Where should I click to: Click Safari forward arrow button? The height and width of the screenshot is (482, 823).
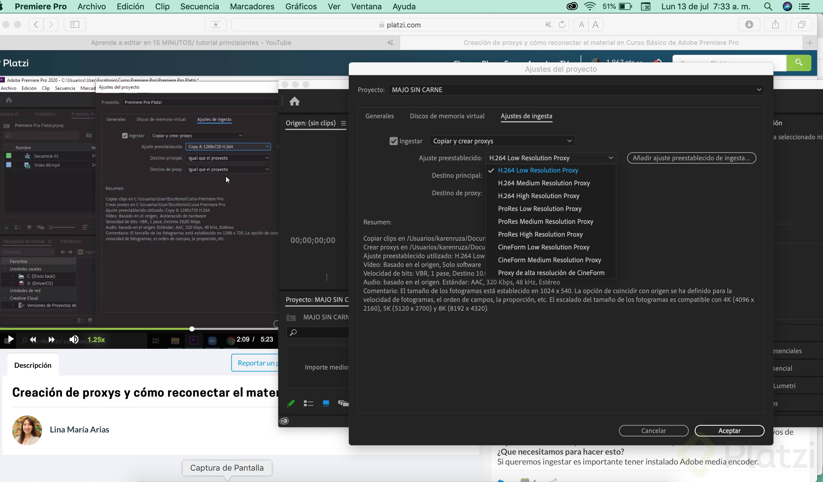(x=51, y=24)
